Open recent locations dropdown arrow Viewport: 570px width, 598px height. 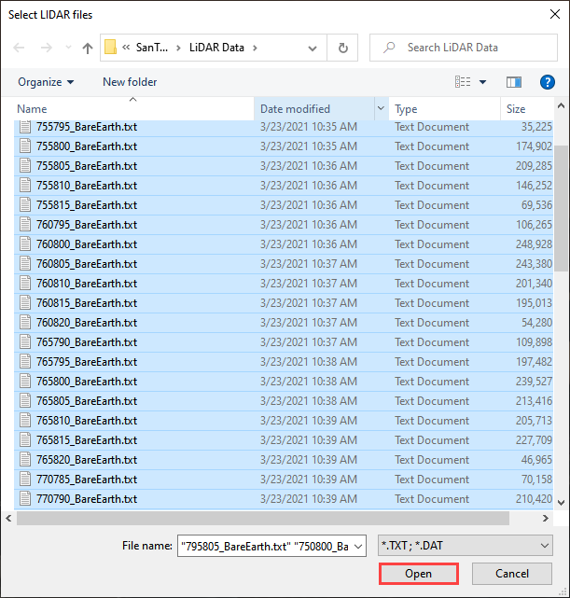pos(66,48)
